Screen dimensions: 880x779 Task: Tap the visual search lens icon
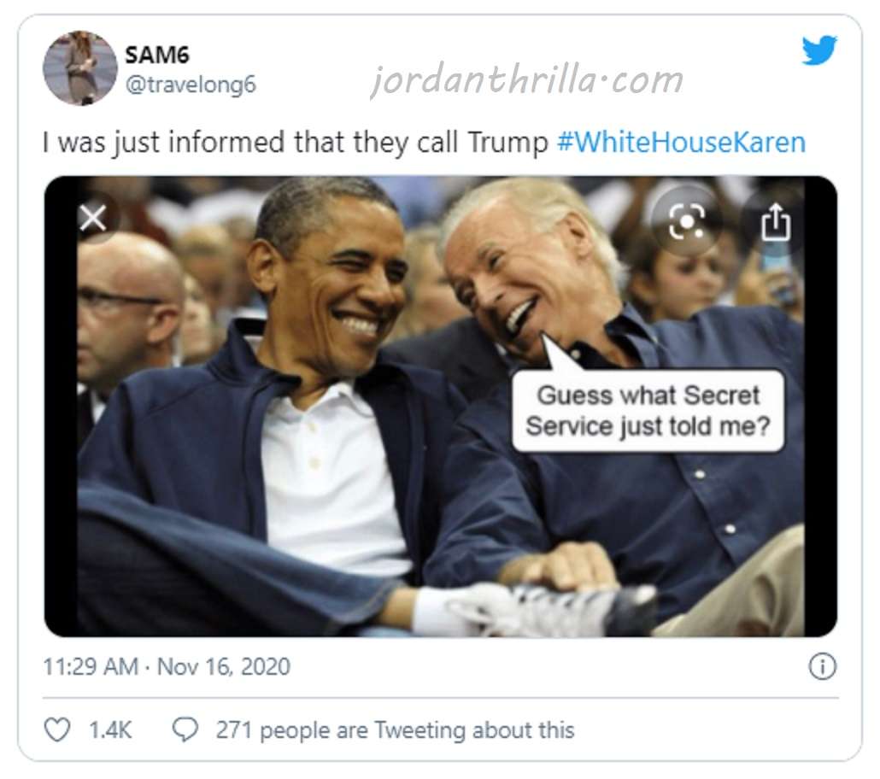[688, 221]
